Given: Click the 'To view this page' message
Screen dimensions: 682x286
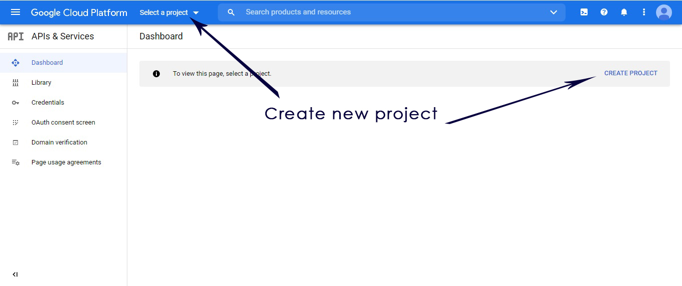Looking at the screenshot, I should 222,74.
